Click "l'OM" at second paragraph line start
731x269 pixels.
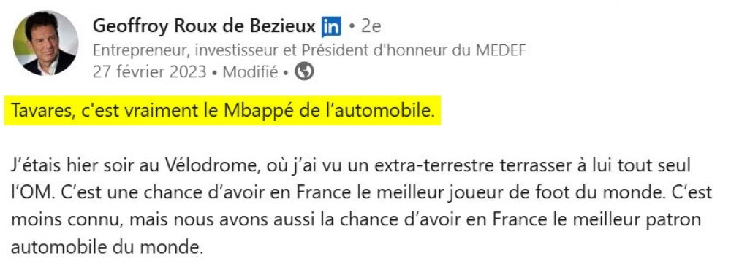point(30,192)
